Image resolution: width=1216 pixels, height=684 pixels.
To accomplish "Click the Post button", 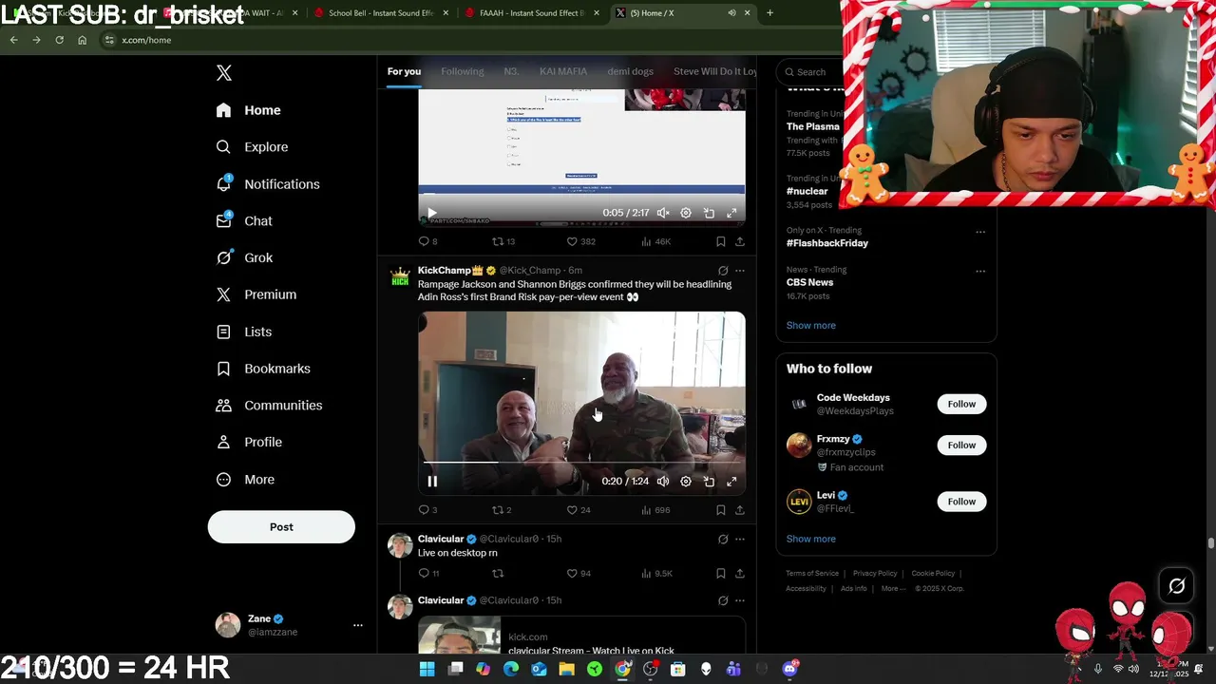I will pyautogui.click(x=281, y=527).
